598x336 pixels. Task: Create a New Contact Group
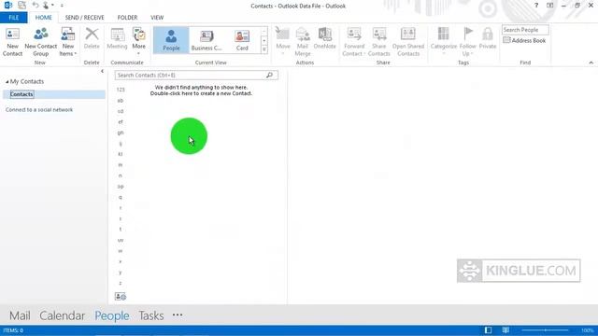pos(41,42)
